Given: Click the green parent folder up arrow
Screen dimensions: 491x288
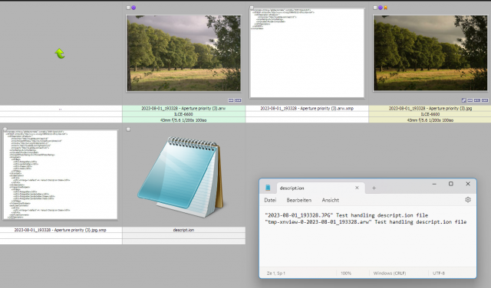Looking at the screenshot, I should pos(60,54).
